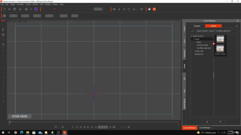Launch the After Effects (Ae) export icon
Image resolution: width=241 pixels, height=135 pixels.
36,9
